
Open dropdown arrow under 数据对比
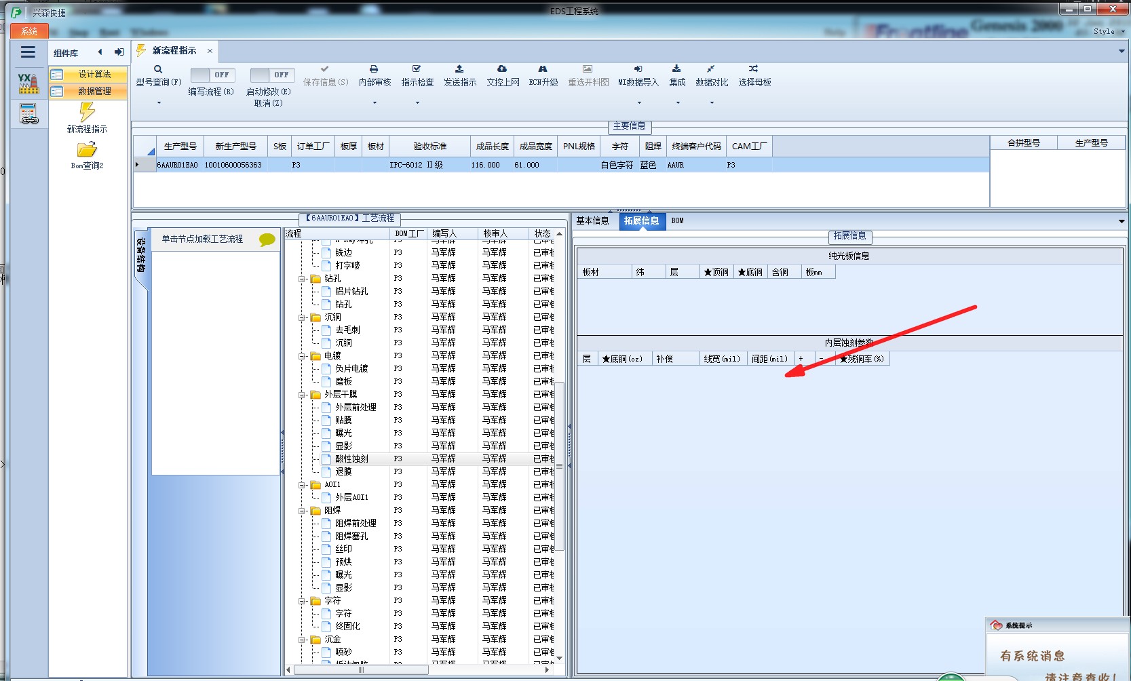click(712, 103)
